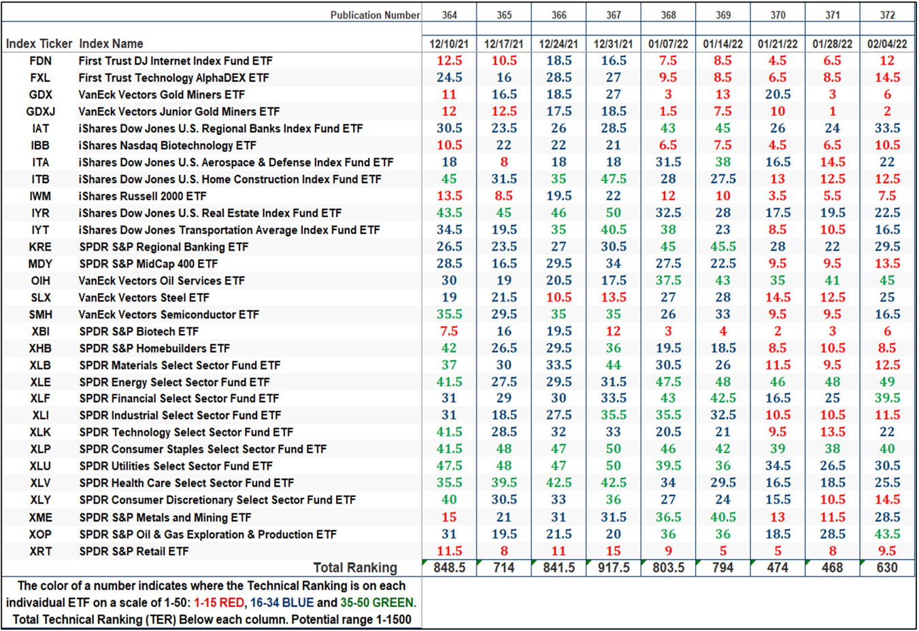The height and width of the screenshot is (631, 919).
Task: Select XLF value 39.5 under 02/04/22
Action: coord(887,399)
